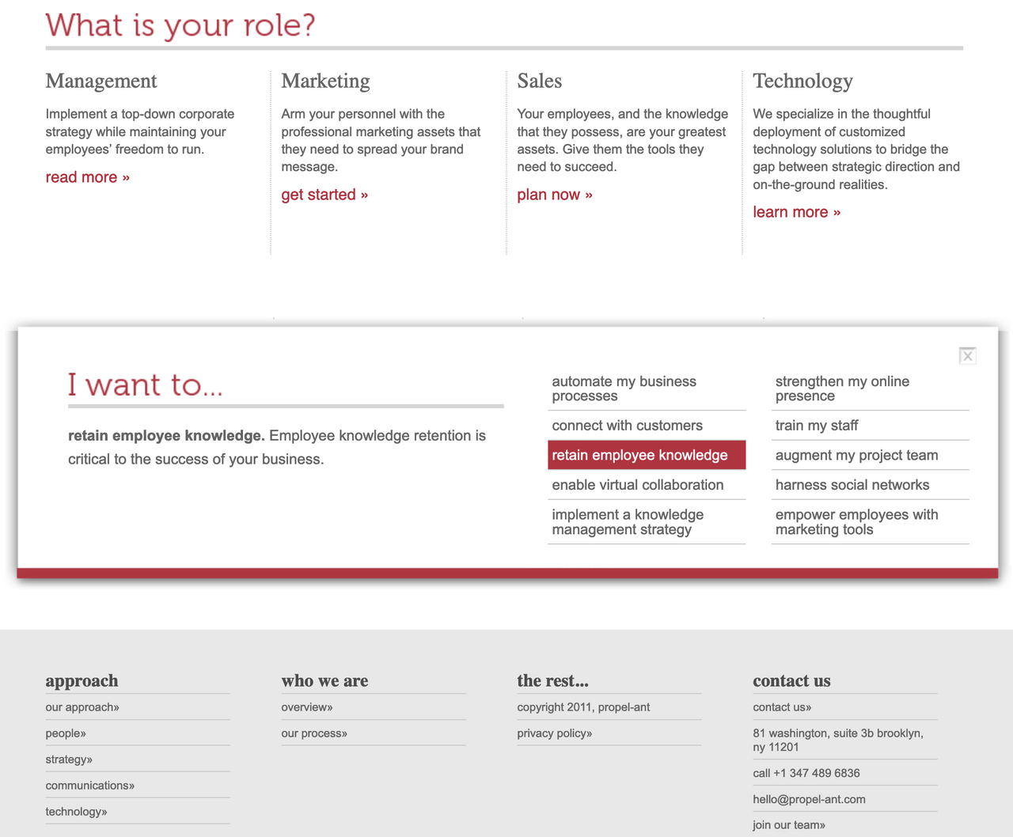
Task: Click the hello@propel-ant.com email address
Action: click(x=810, y=799)
